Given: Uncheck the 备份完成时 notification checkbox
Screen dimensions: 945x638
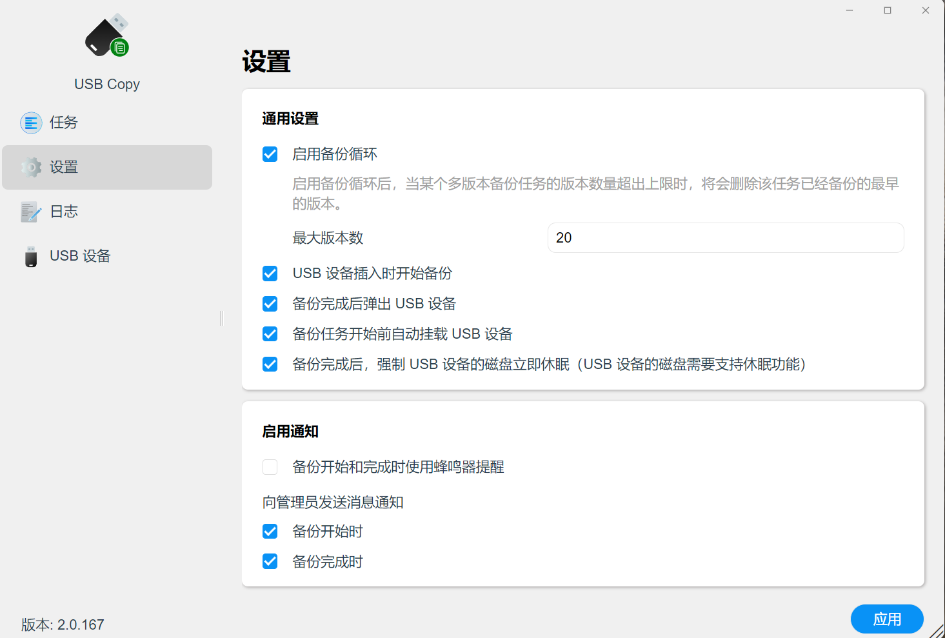Looking at the screenshot, I should (270, 562).
